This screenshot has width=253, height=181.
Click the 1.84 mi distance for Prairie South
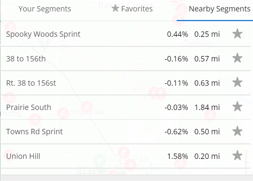tap(207, 107)
